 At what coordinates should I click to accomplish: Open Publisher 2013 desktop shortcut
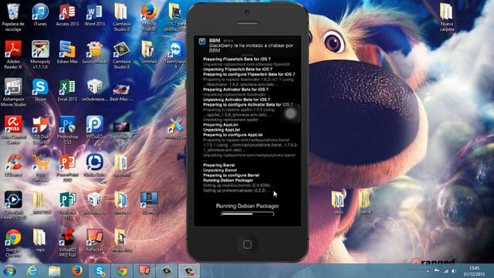click(x=67, y=205)
